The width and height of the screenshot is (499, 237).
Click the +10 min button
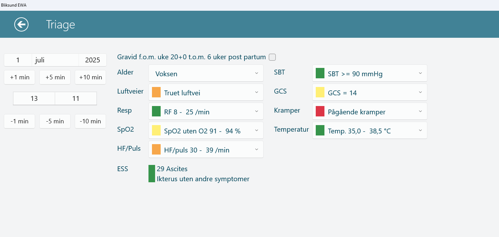(90, 77)
